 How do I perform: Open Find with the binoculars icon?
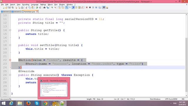tap(44, 8)
